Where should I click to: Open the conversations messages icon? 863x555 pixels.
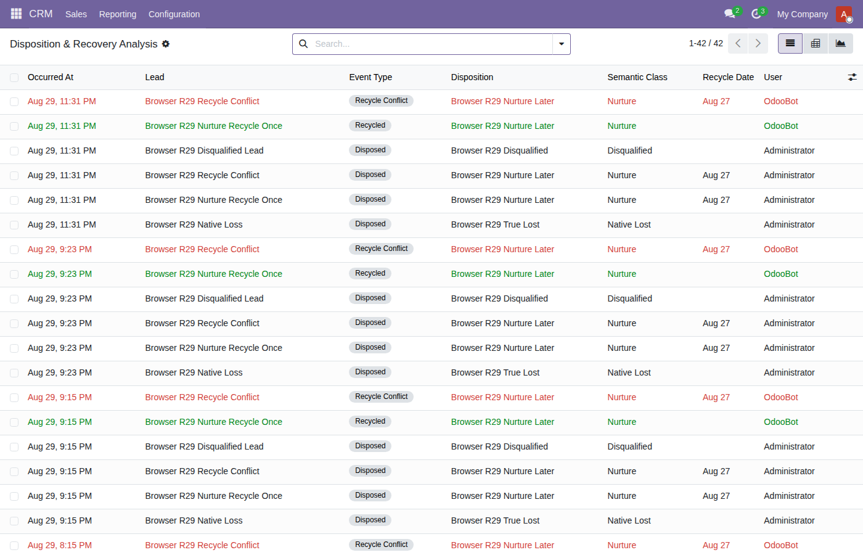pos(730,14)
